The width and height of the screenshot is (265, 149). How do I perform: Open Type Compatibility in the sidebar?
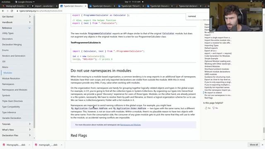[x=11, y=107]
